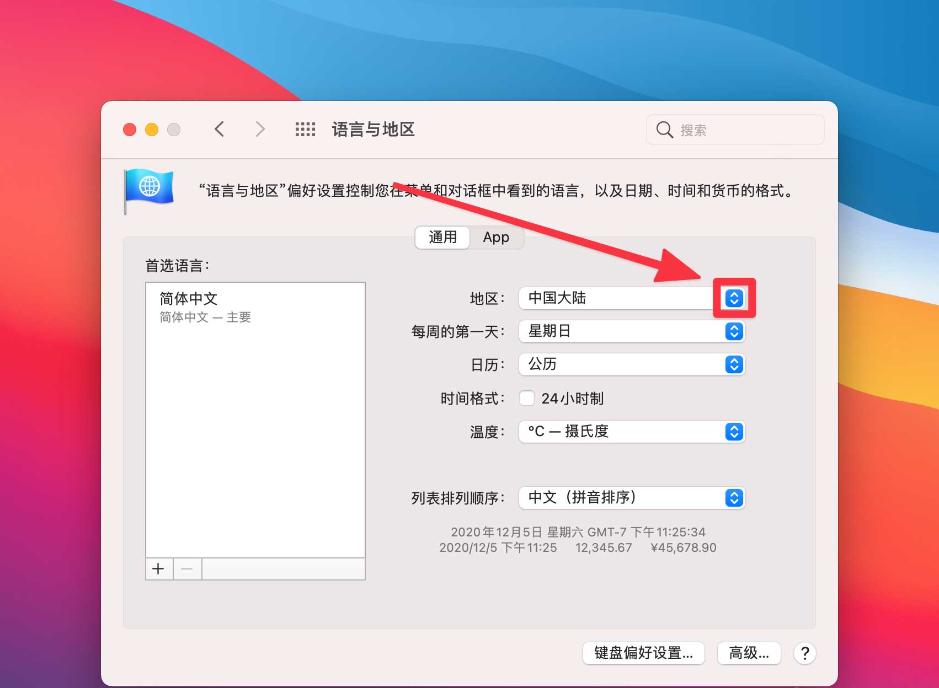Click the 搜索 search input field

point(734,130)
